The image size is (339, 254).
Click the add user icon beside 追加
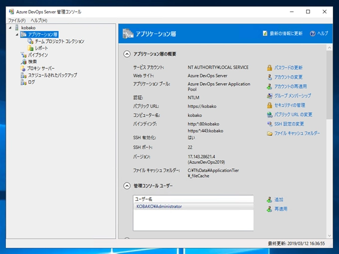pos(269,200)
